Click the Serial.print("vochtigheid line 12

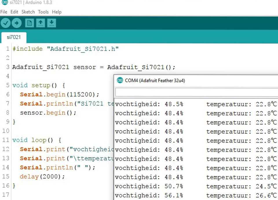[67, 149]
